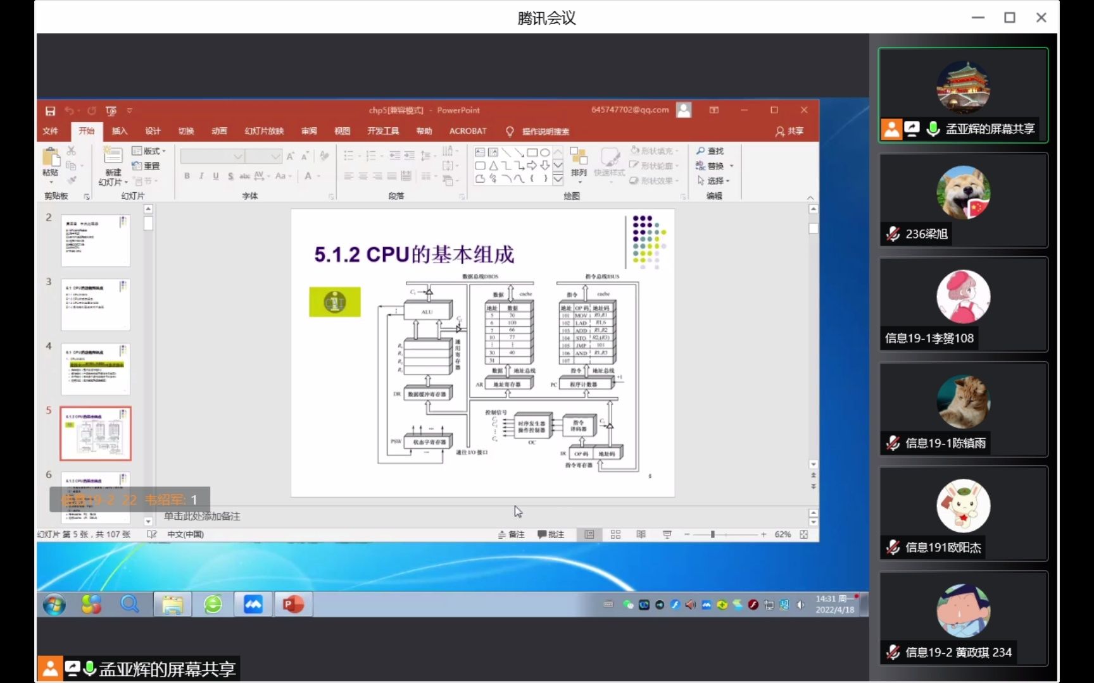Click 查找 find button
Image resolution: width=1094 pixels, height=683 pixels.
710,151
